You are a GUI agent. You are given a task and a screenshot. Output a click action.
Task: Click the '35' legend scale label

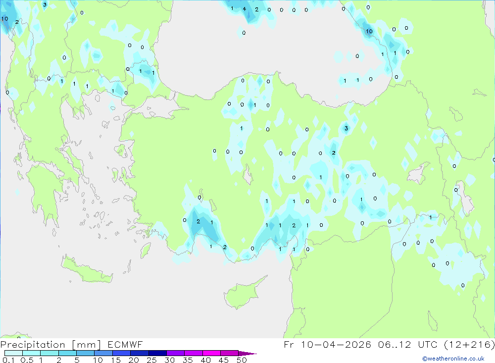188,360
